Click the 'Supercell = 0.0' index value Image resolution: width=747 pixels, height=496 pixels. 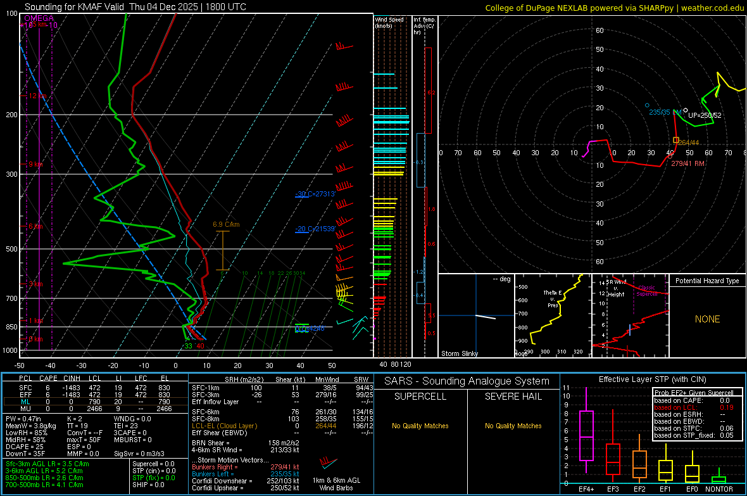[153, 464]
